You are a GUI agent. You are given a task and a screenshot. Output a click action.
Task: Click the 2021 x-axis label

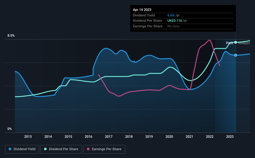pyautogui.click(x=189, y=137)
